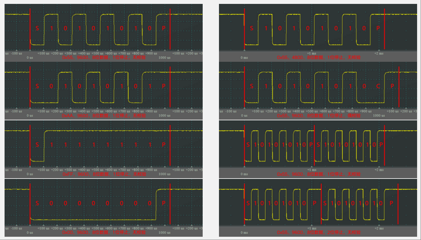Viewport: 421px width, 240px height.
Task: Click '+2 ms' time marker in 4800 baud panel
Action: pos(379,53)
